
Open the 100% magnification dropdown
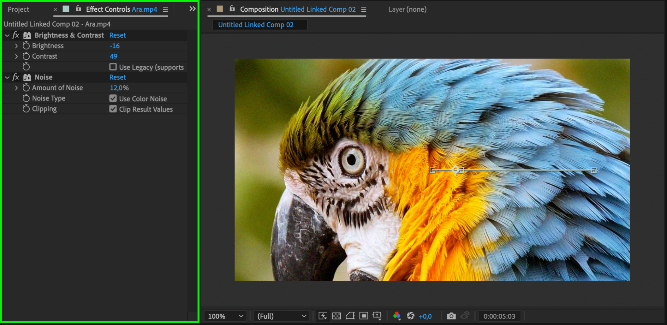pyautogui.click(x=225, y=316)
